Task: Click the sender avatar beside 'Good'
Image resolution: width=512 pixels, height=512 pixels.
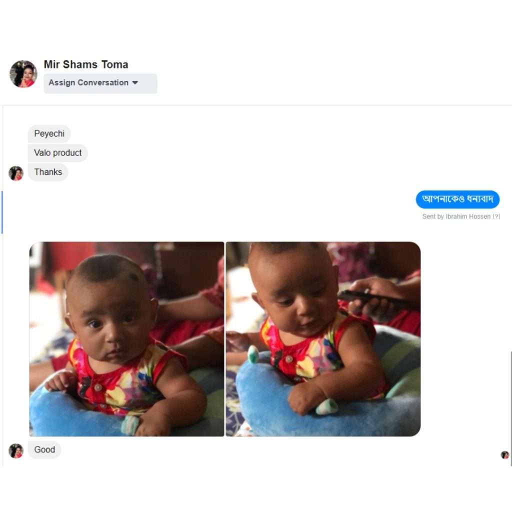Action: pos(16,450)
